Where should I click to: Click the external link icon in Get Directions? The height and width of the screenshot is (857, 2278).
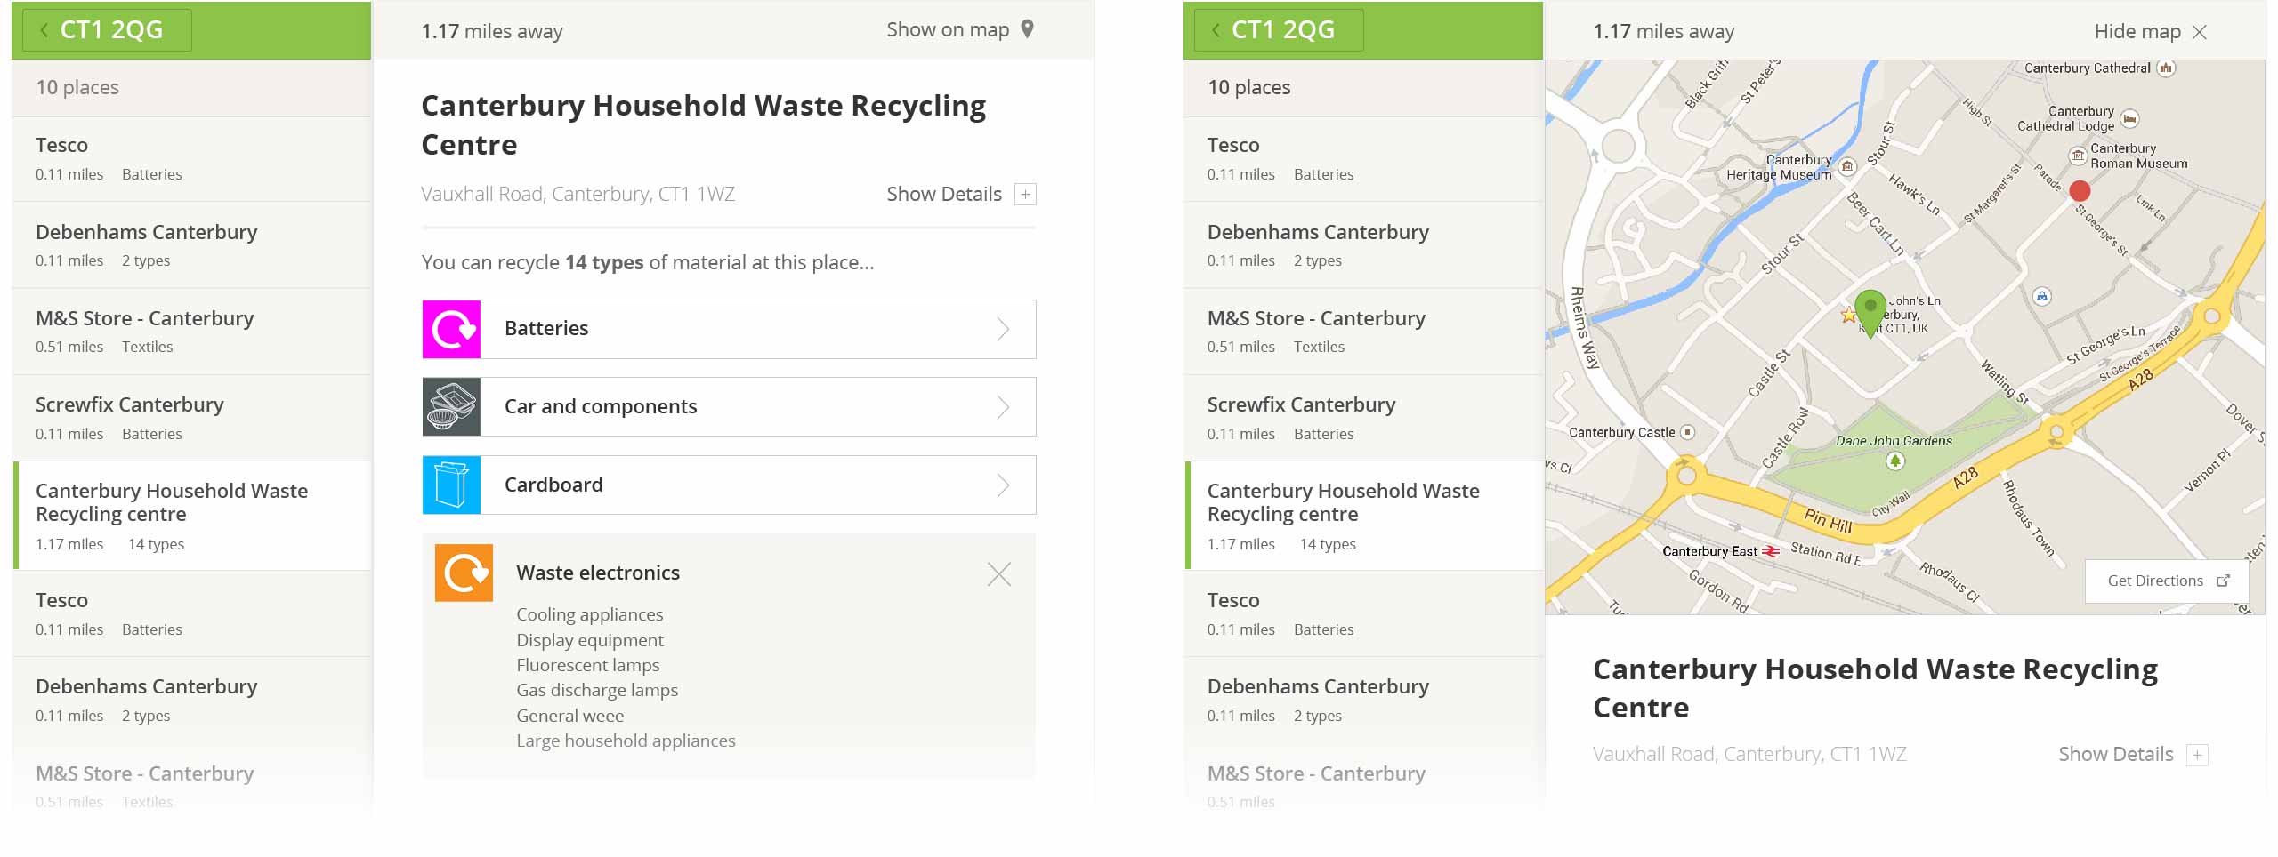2223,581
